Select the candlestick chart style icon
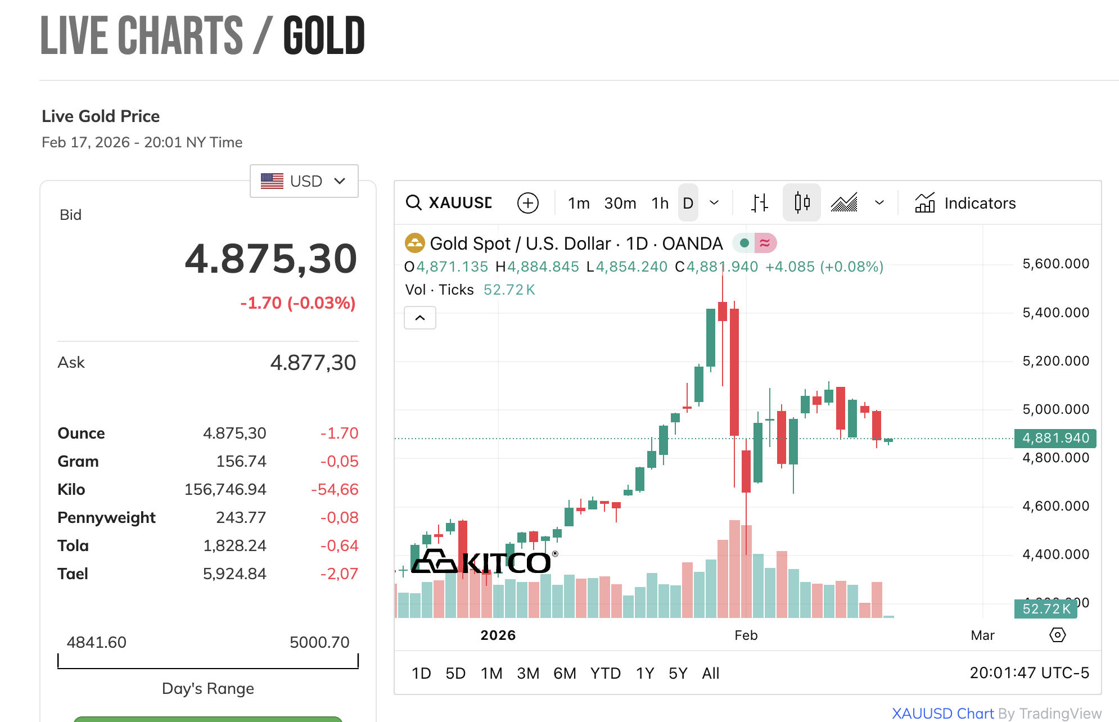Viewport: 1119px width, 722px height. (802, 203)
